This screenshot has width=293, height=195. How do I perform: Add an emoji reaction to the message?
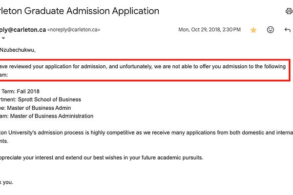[271, 30]
